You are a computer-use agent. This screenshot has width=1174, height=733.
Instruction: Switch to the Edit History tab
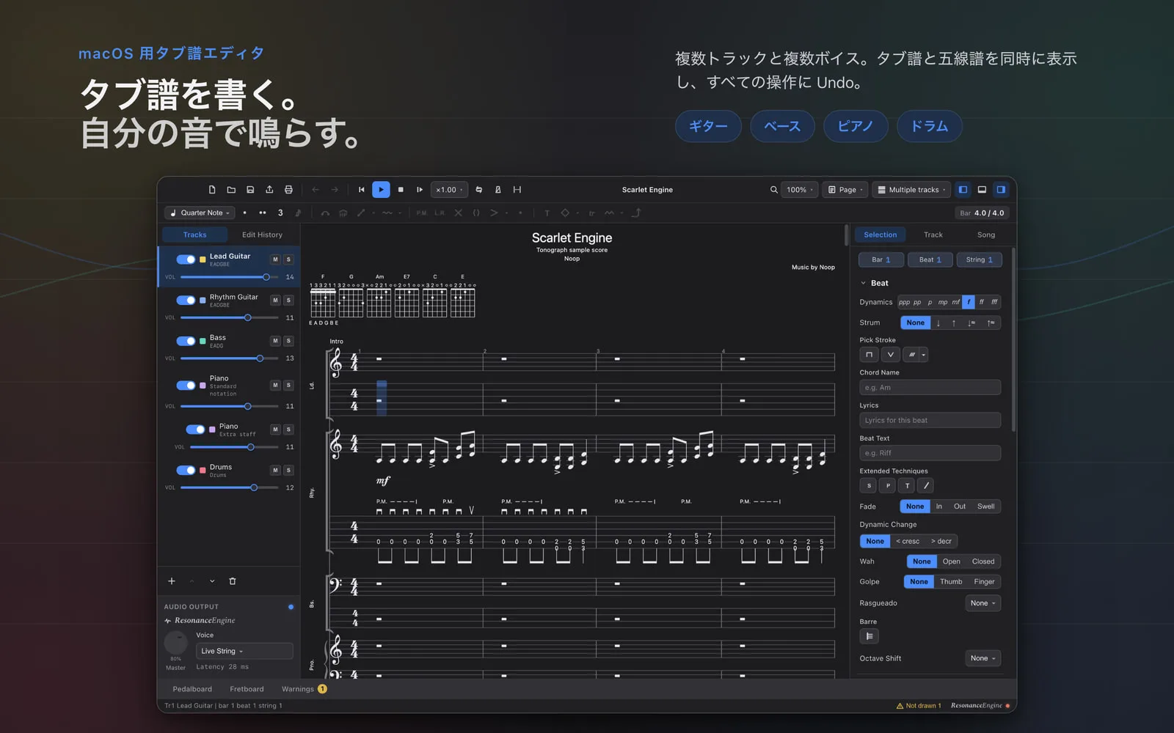coord(262,235)
